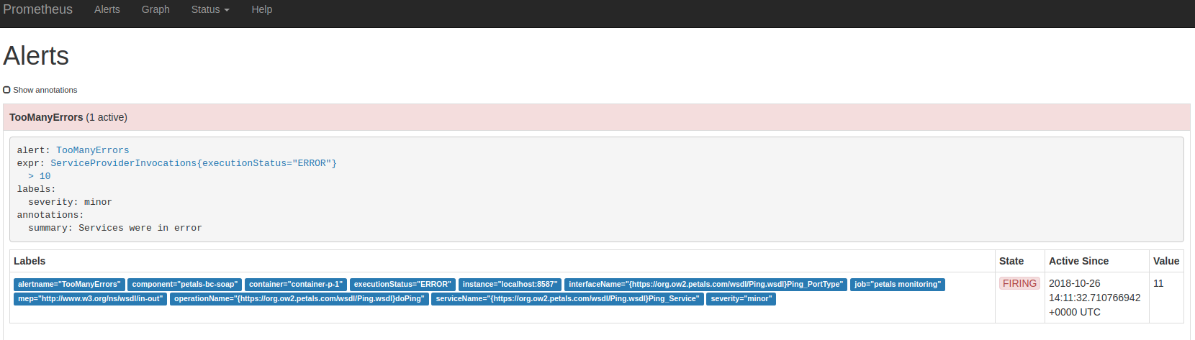Click the Prometheus brand link

(38, 9)
